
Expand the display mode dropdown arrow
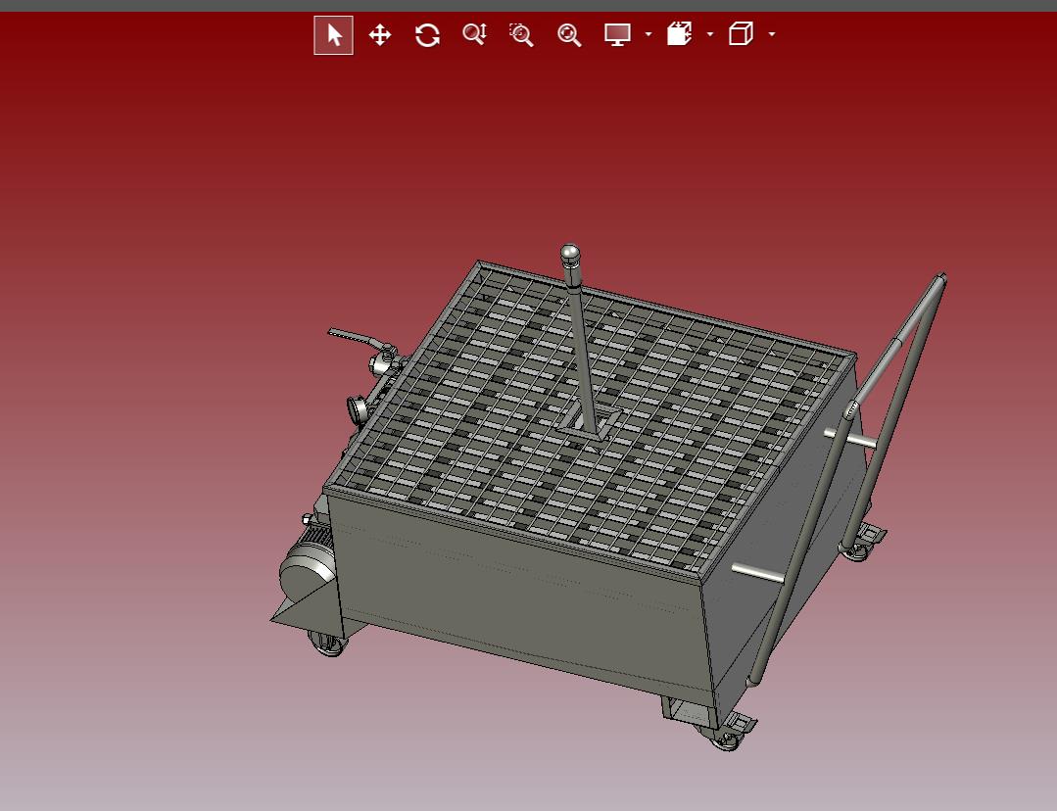pyautogui.click(x=648, y=33)
